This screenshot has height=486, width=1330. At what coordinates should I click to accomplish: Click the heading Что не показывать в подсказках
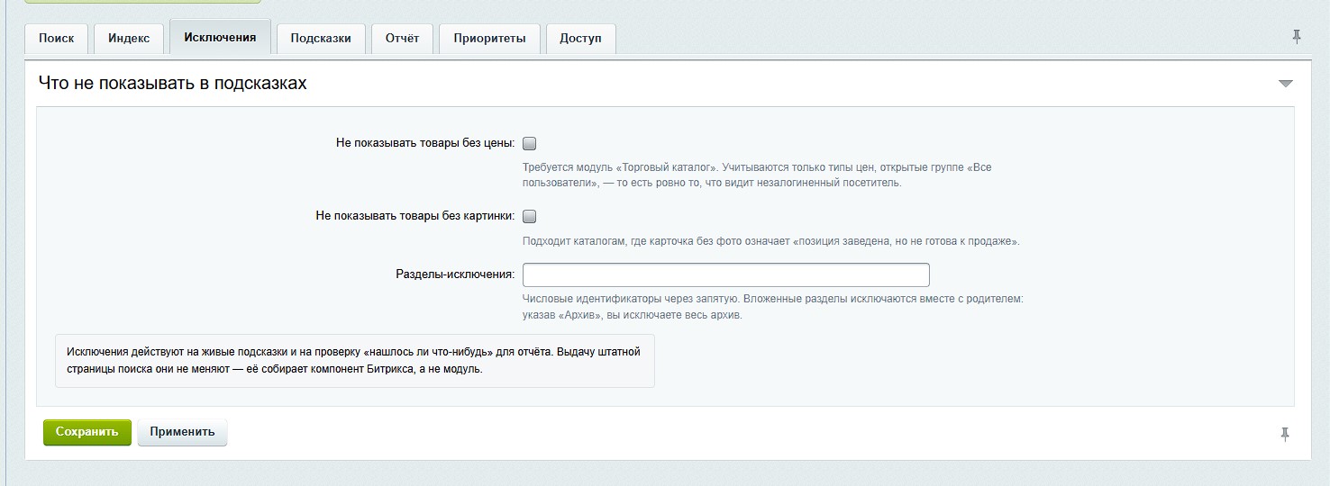pos(172,84)
